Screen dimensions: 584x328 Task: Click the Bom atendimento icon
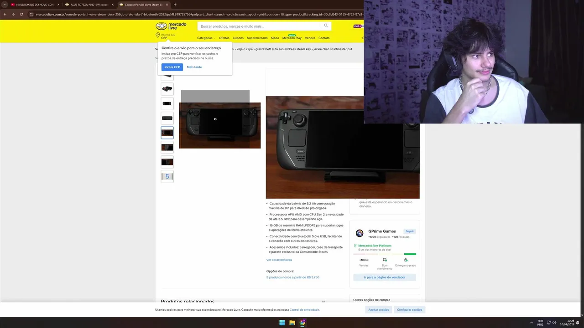click(x=385, y=260)
